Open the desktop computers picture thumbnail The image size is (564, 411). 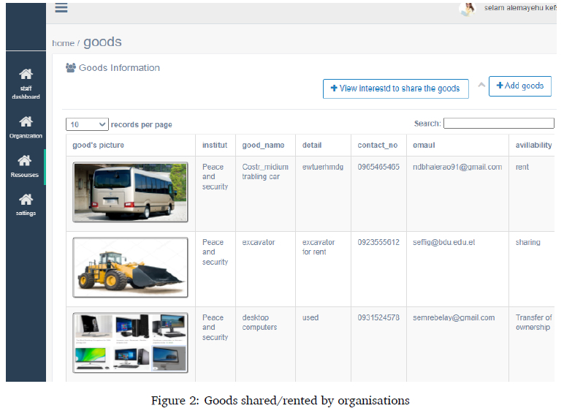coord(130,342)
